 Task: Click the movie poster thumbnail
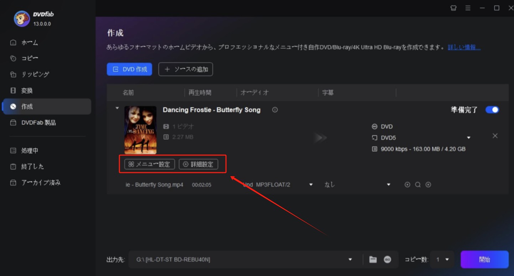click(140, 130)
